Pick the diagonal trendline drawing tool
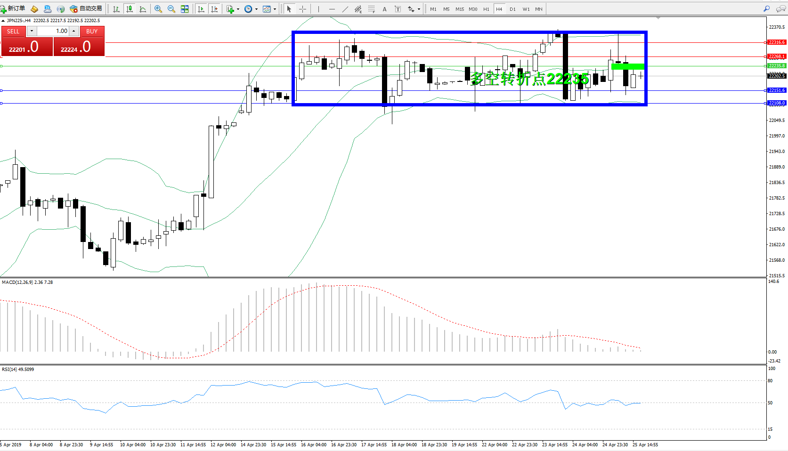Screen dimensions: 788x451 tap(345, 9)
